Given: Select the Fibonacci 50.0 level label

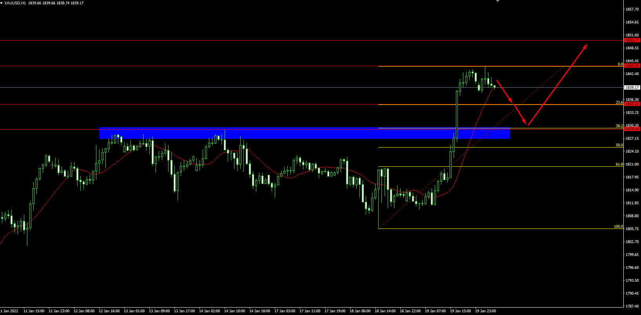Looking at the screenshot, I should tap(619, 145).
